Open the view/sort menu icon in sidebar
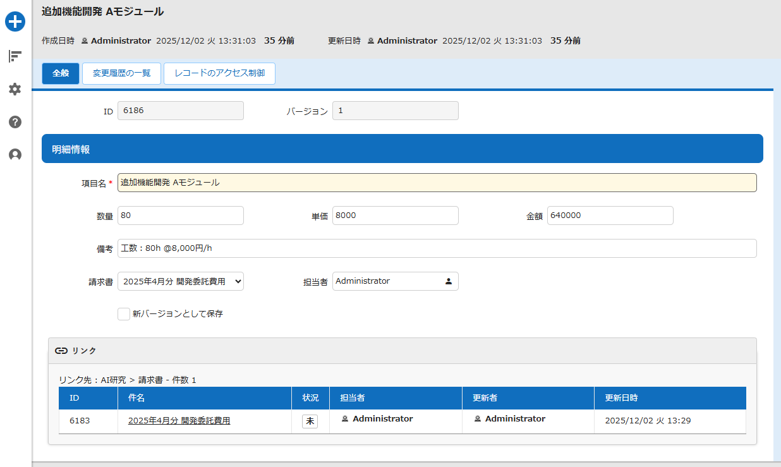781x467 pixels. pyautogui.click(x=15, y=56)
